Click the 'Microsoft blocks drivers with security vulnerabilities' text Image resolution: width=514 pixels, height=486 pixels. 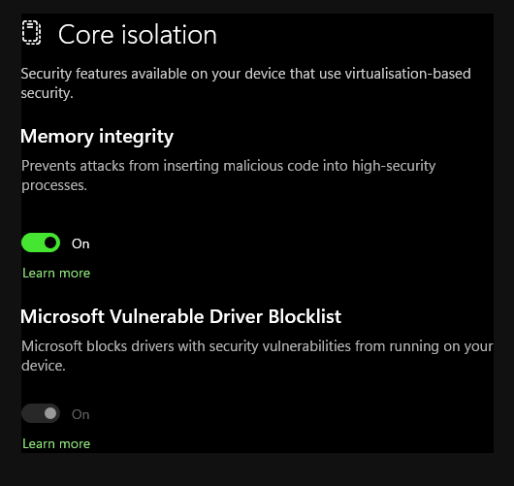pyautogui.click(x=186, y=346)
